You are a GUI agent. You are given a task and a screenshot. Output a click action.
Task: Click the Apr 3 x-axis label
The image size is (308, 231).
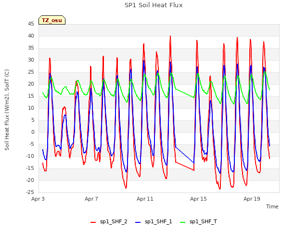38,199
